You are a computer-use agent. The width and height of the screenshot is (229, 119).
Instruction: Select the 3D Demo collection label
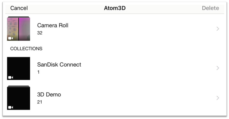(49, 95)
